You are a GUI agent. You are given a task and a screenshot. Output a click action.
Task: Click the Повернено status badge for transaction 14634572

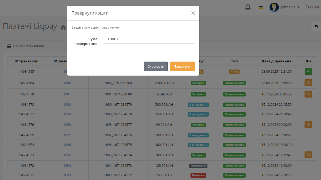pos(198,166)
